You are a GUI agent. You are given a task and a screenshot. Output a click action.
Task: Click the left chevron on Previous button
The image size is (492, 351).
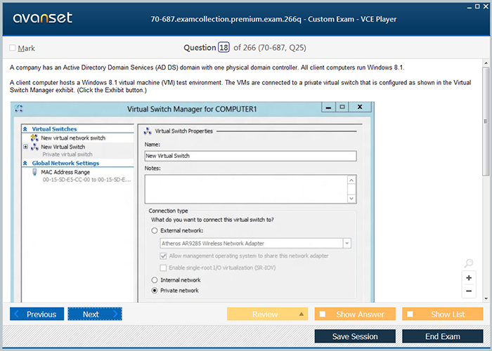click(17, 314)
